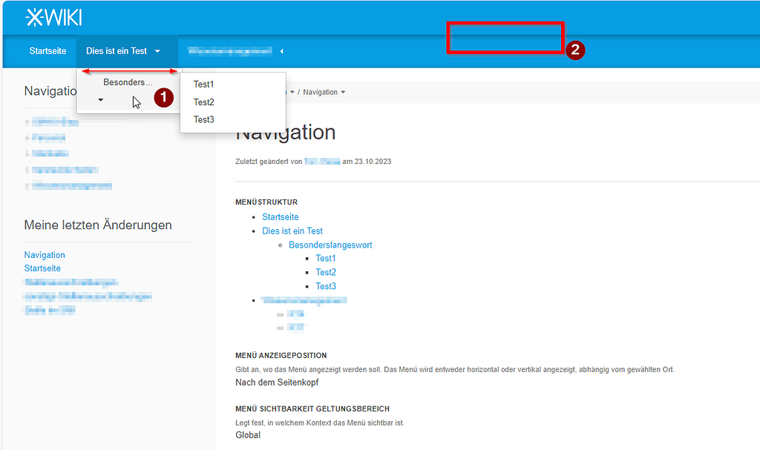Open the Startseite link under Menüstruktur
Image resolution: width=760 pixels, height=450 pixels.
click(280, 216)
